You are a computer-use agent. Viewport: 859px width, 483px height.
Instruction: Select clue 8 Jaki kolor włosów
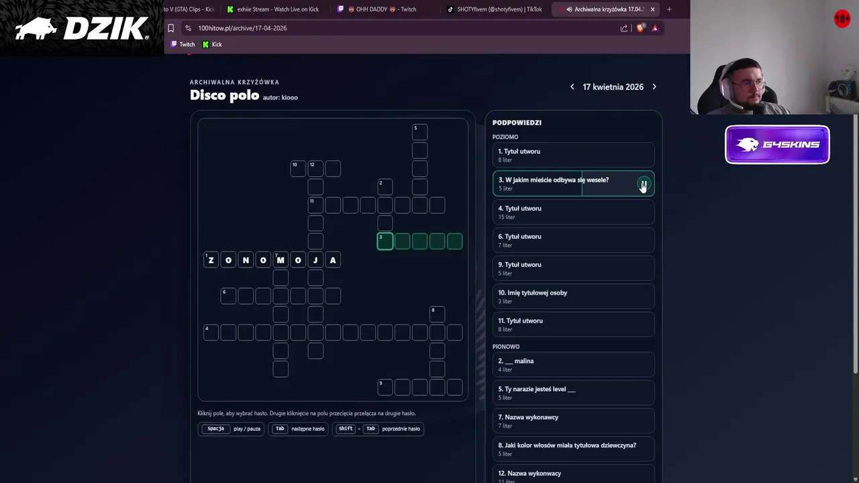coord(574,449)
